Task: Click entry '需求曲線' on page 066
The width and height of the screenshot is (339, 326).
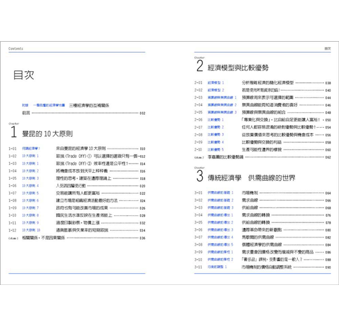Action: tap(250, 200)
